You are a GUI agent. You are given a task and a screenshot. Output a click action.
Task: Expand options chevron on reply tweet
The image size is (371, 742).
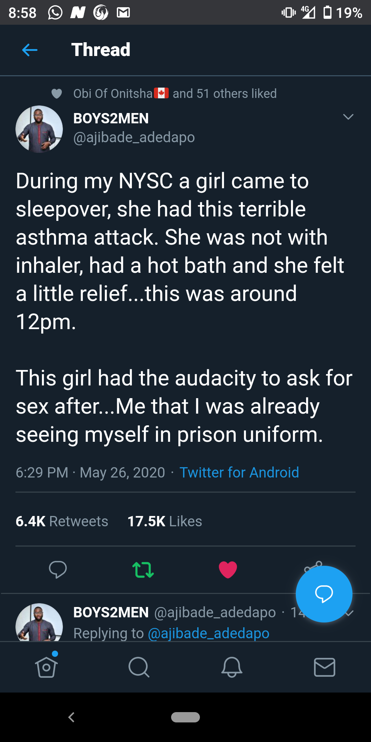(x=349, y=613)
